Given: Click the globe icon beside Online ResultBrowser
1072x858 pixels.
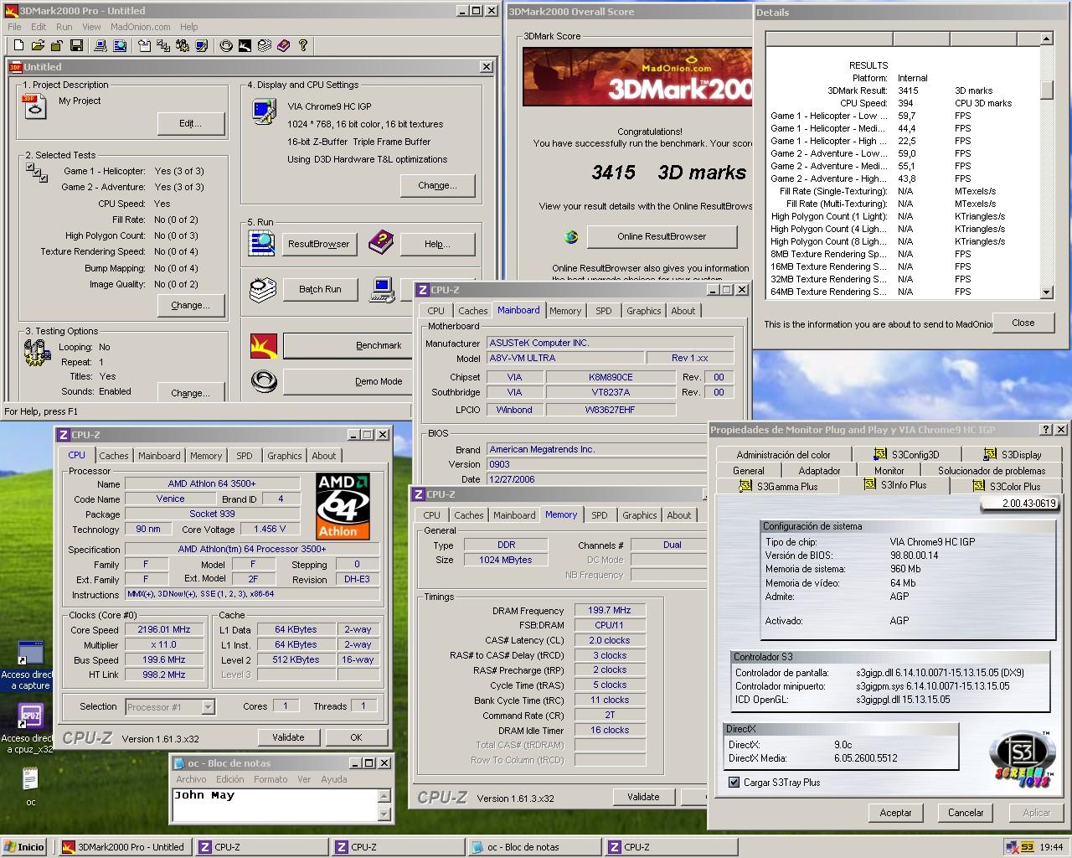Looking at the screenshot, I should tap(571, 237).
